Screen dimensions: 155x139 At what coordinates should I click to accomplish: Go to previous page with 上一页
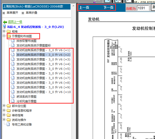click(84, 7)
